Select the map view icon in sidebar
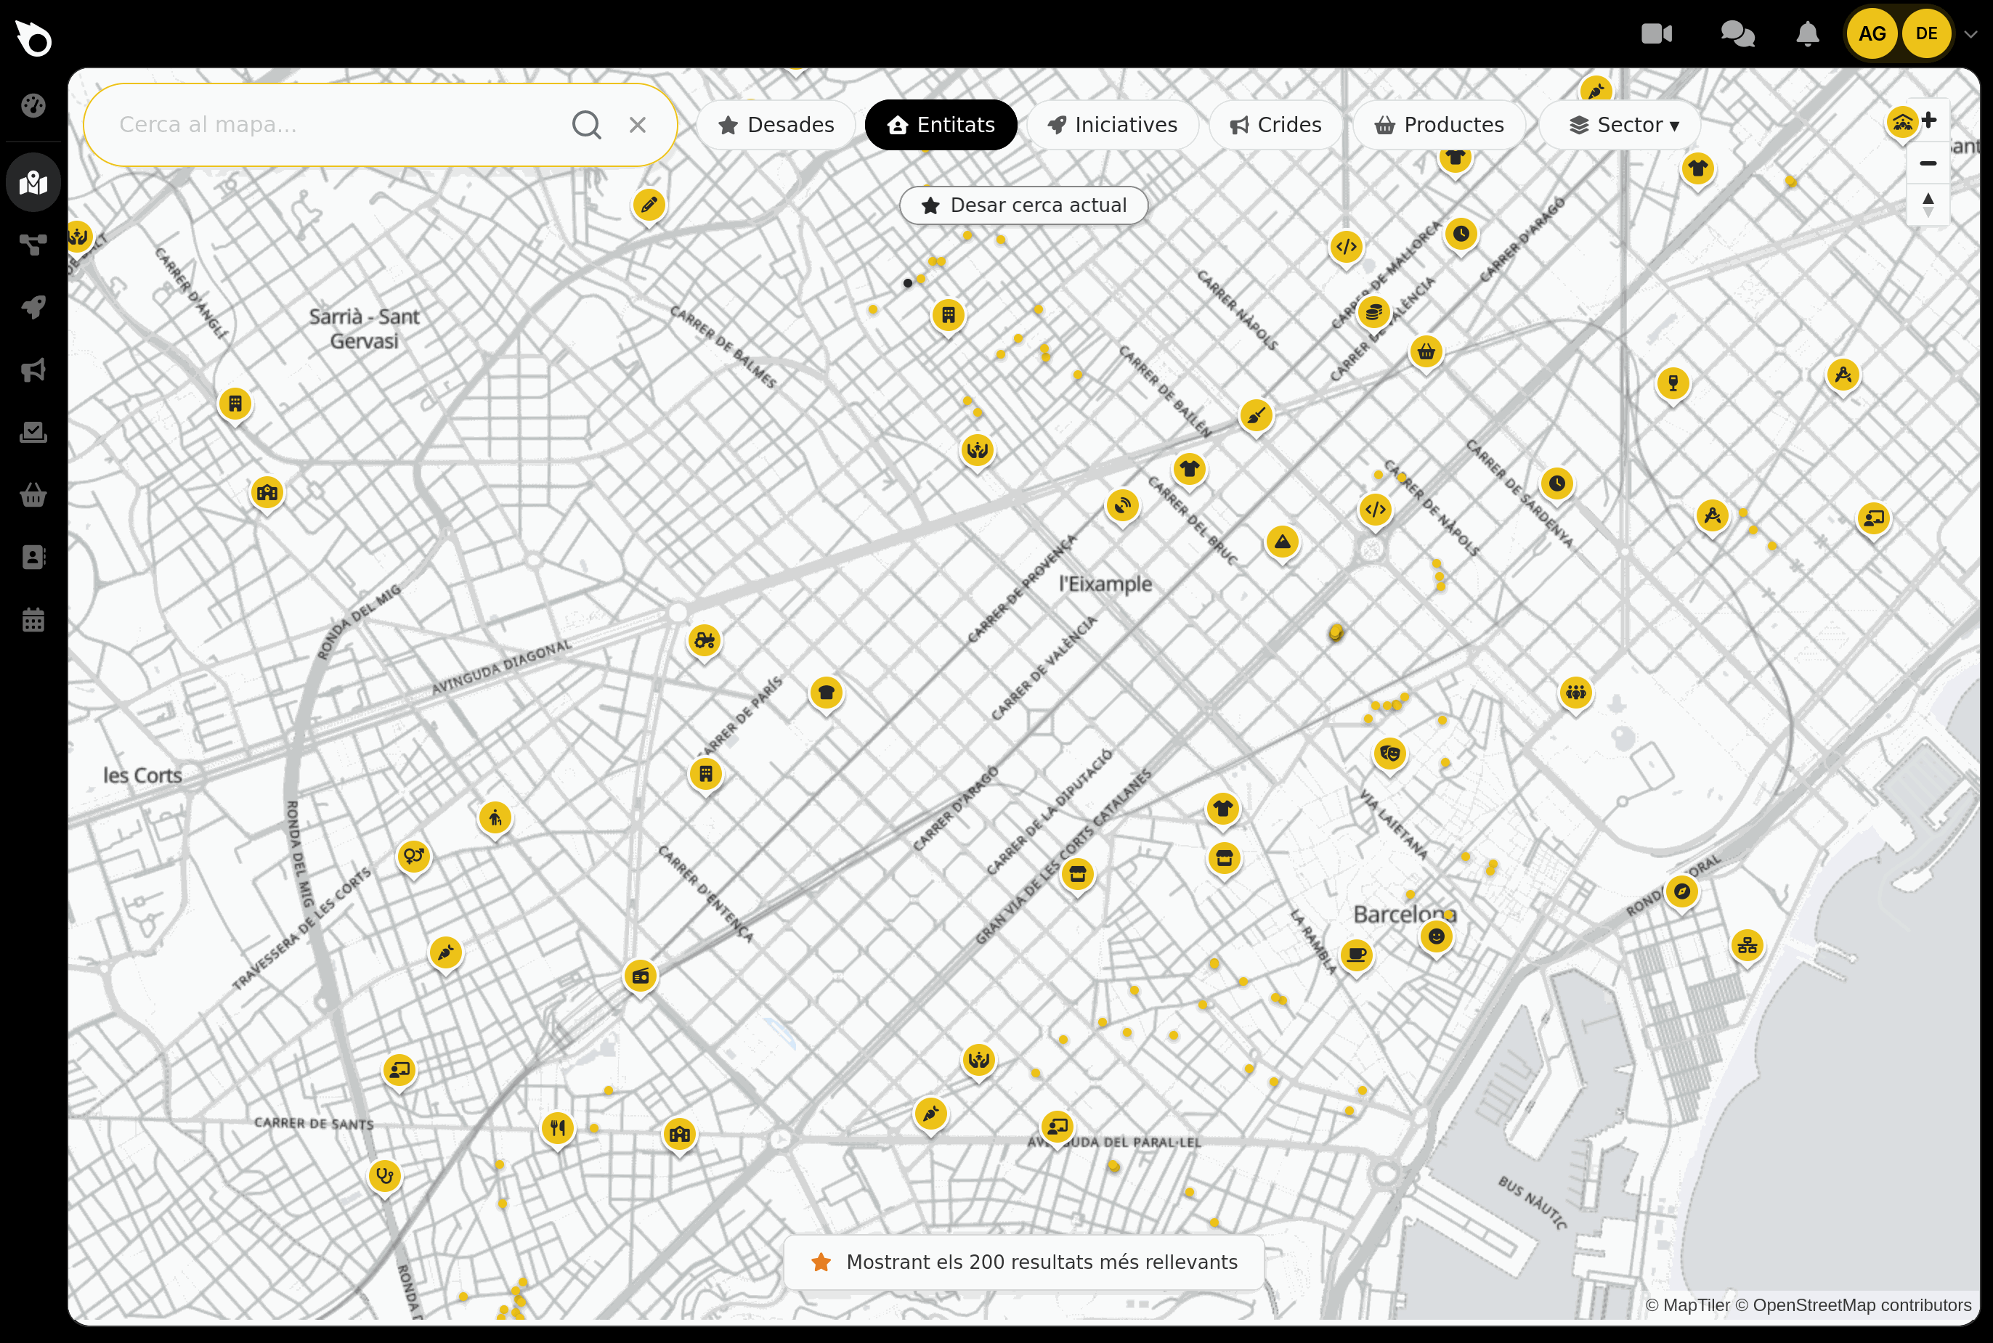The width and height of the screenshot is (1993, 1343). pos(33,181)
